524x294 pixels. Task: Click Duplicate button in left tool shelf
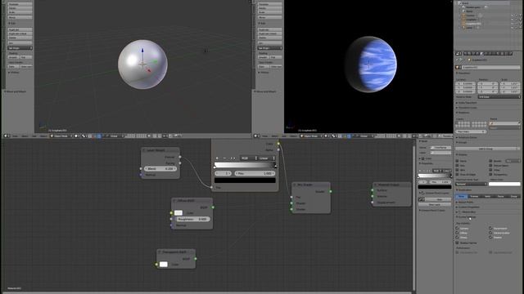coord(20,29)
